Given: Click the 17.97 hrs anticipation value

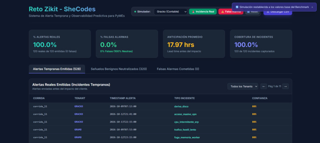Looking at the screenshot, I should pyautogui.click(x=181, y=45).
